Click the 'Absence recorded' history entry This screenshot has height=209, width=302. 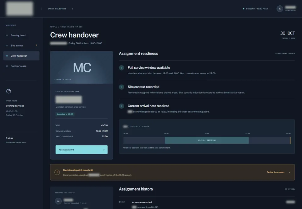click(x=142, y=202)
